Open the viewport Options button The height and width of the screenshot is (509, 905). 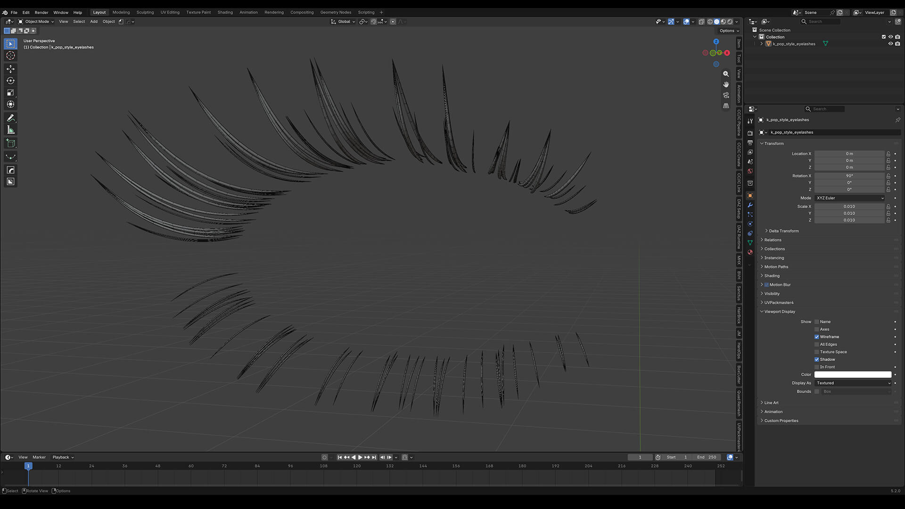pyautogui.click(x=729, y=31)
